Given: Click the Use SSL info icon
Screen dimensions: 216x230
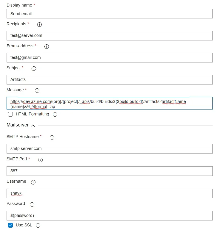Looking at the screenshot, I should coord(38,226).
